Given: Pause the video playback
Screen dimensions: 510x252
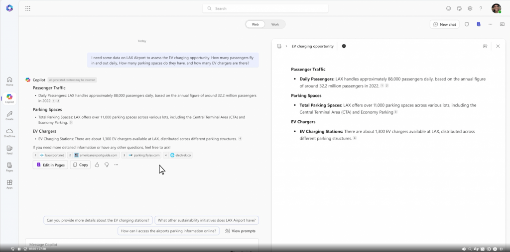Looking at the screenshot, I should [19, 249].
